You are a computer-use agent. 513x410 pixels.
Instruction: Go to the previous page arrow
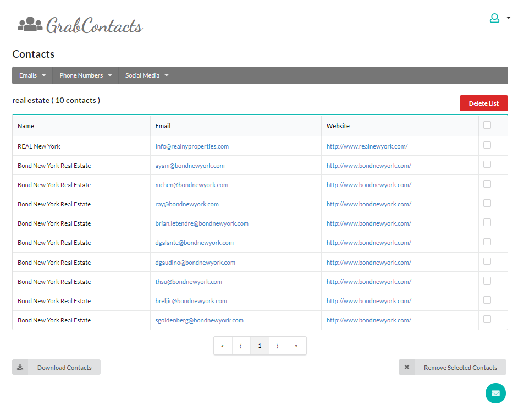tap(241, 346)
